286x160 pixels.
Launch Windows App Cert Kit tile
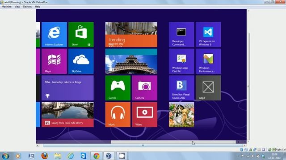[181, 61]
